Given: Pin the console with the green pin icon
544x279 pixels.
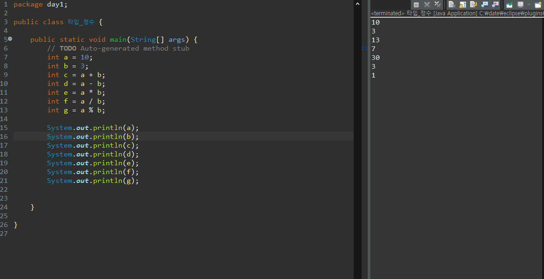Looking at the screenshot, I should pyautogui.click(x=509, y=5).
